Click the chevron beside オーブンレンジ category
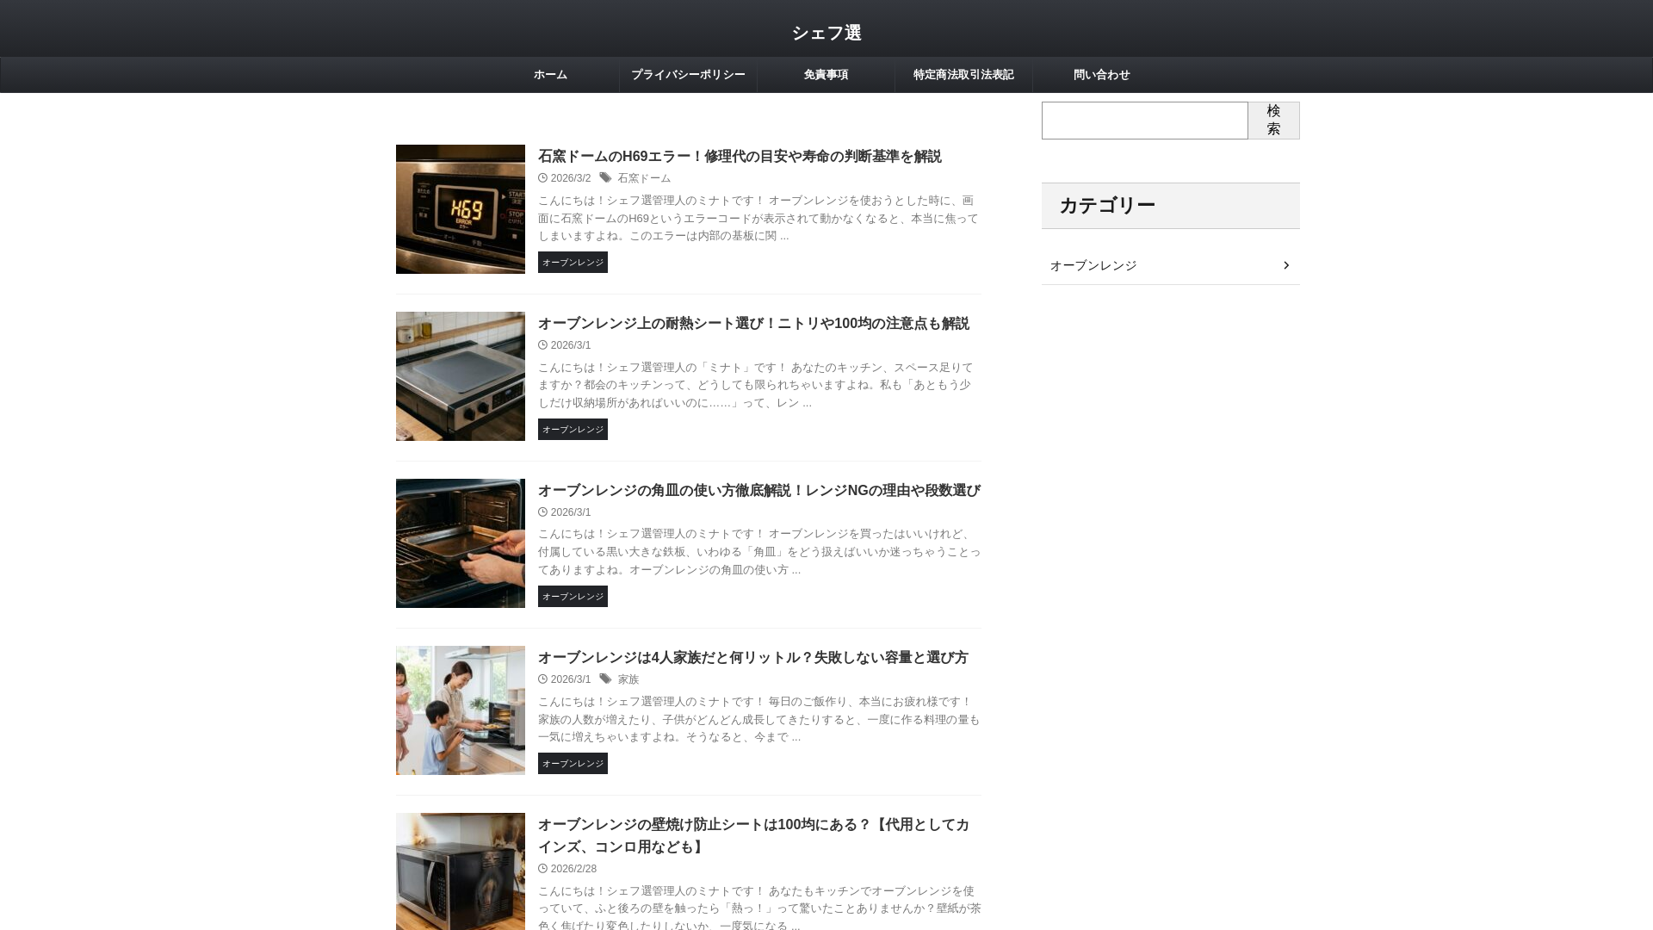The image size is (1653, 930). [x=1286, y=265]
